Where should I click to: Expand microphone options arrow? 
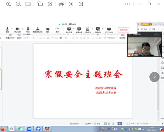pyautogui.click(x=12, y=29)
